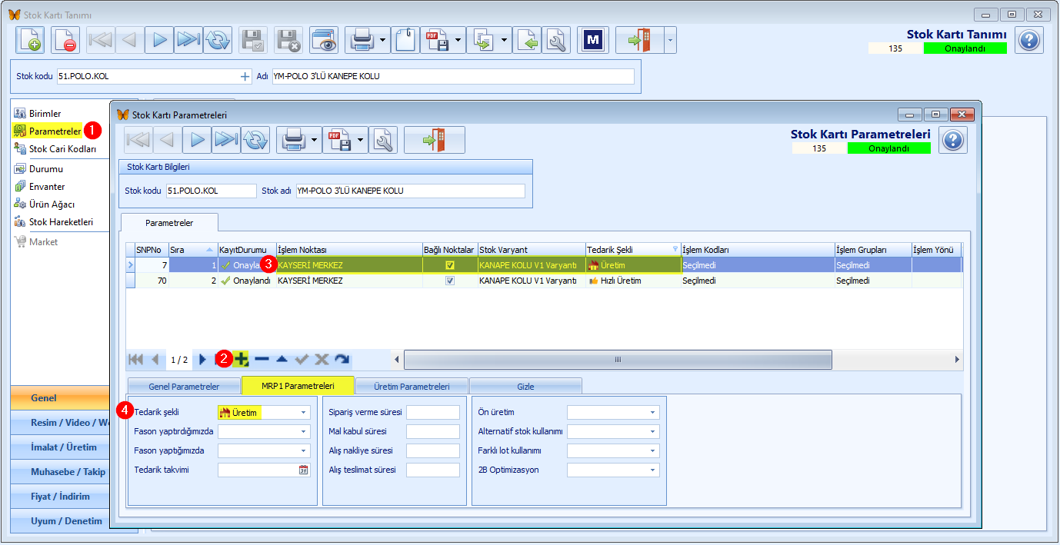The height and width of the screenshot is (545, 1060).
Task: Toggle Bağlı Noktalar checkbox in row 1
Action: click(450, 264)
